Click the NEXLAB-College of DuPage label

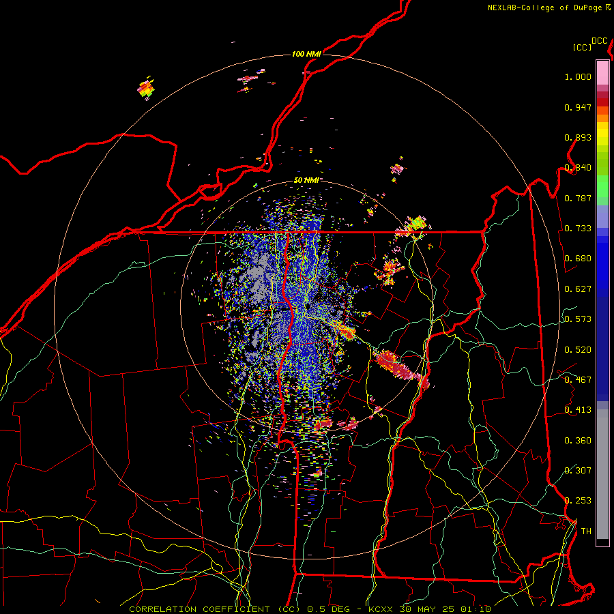click(544, 8)
